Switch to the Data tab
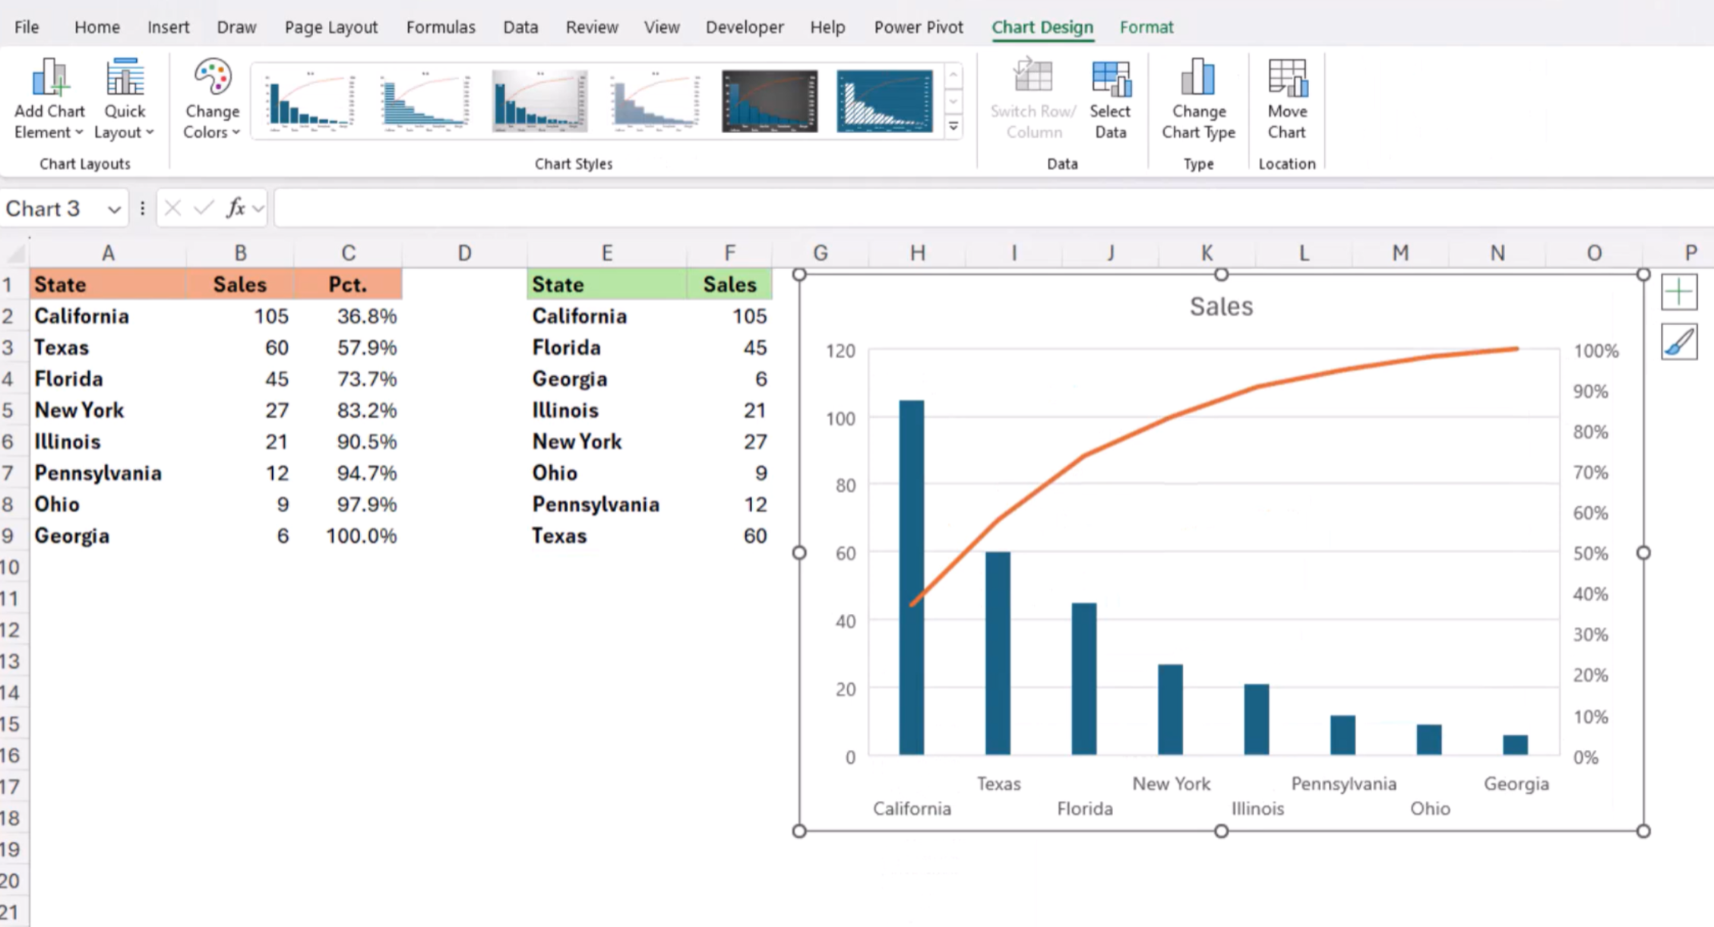Image resolution: width=1714 pixels, height=927 pixels. (520, 27)
